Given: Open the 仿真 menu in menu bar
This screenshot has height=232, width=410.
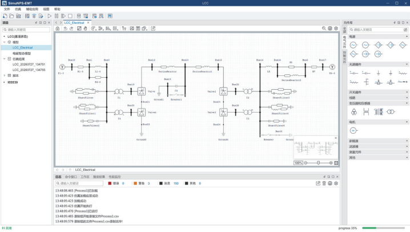Looking at the screenshot, I should pos(18,9).
